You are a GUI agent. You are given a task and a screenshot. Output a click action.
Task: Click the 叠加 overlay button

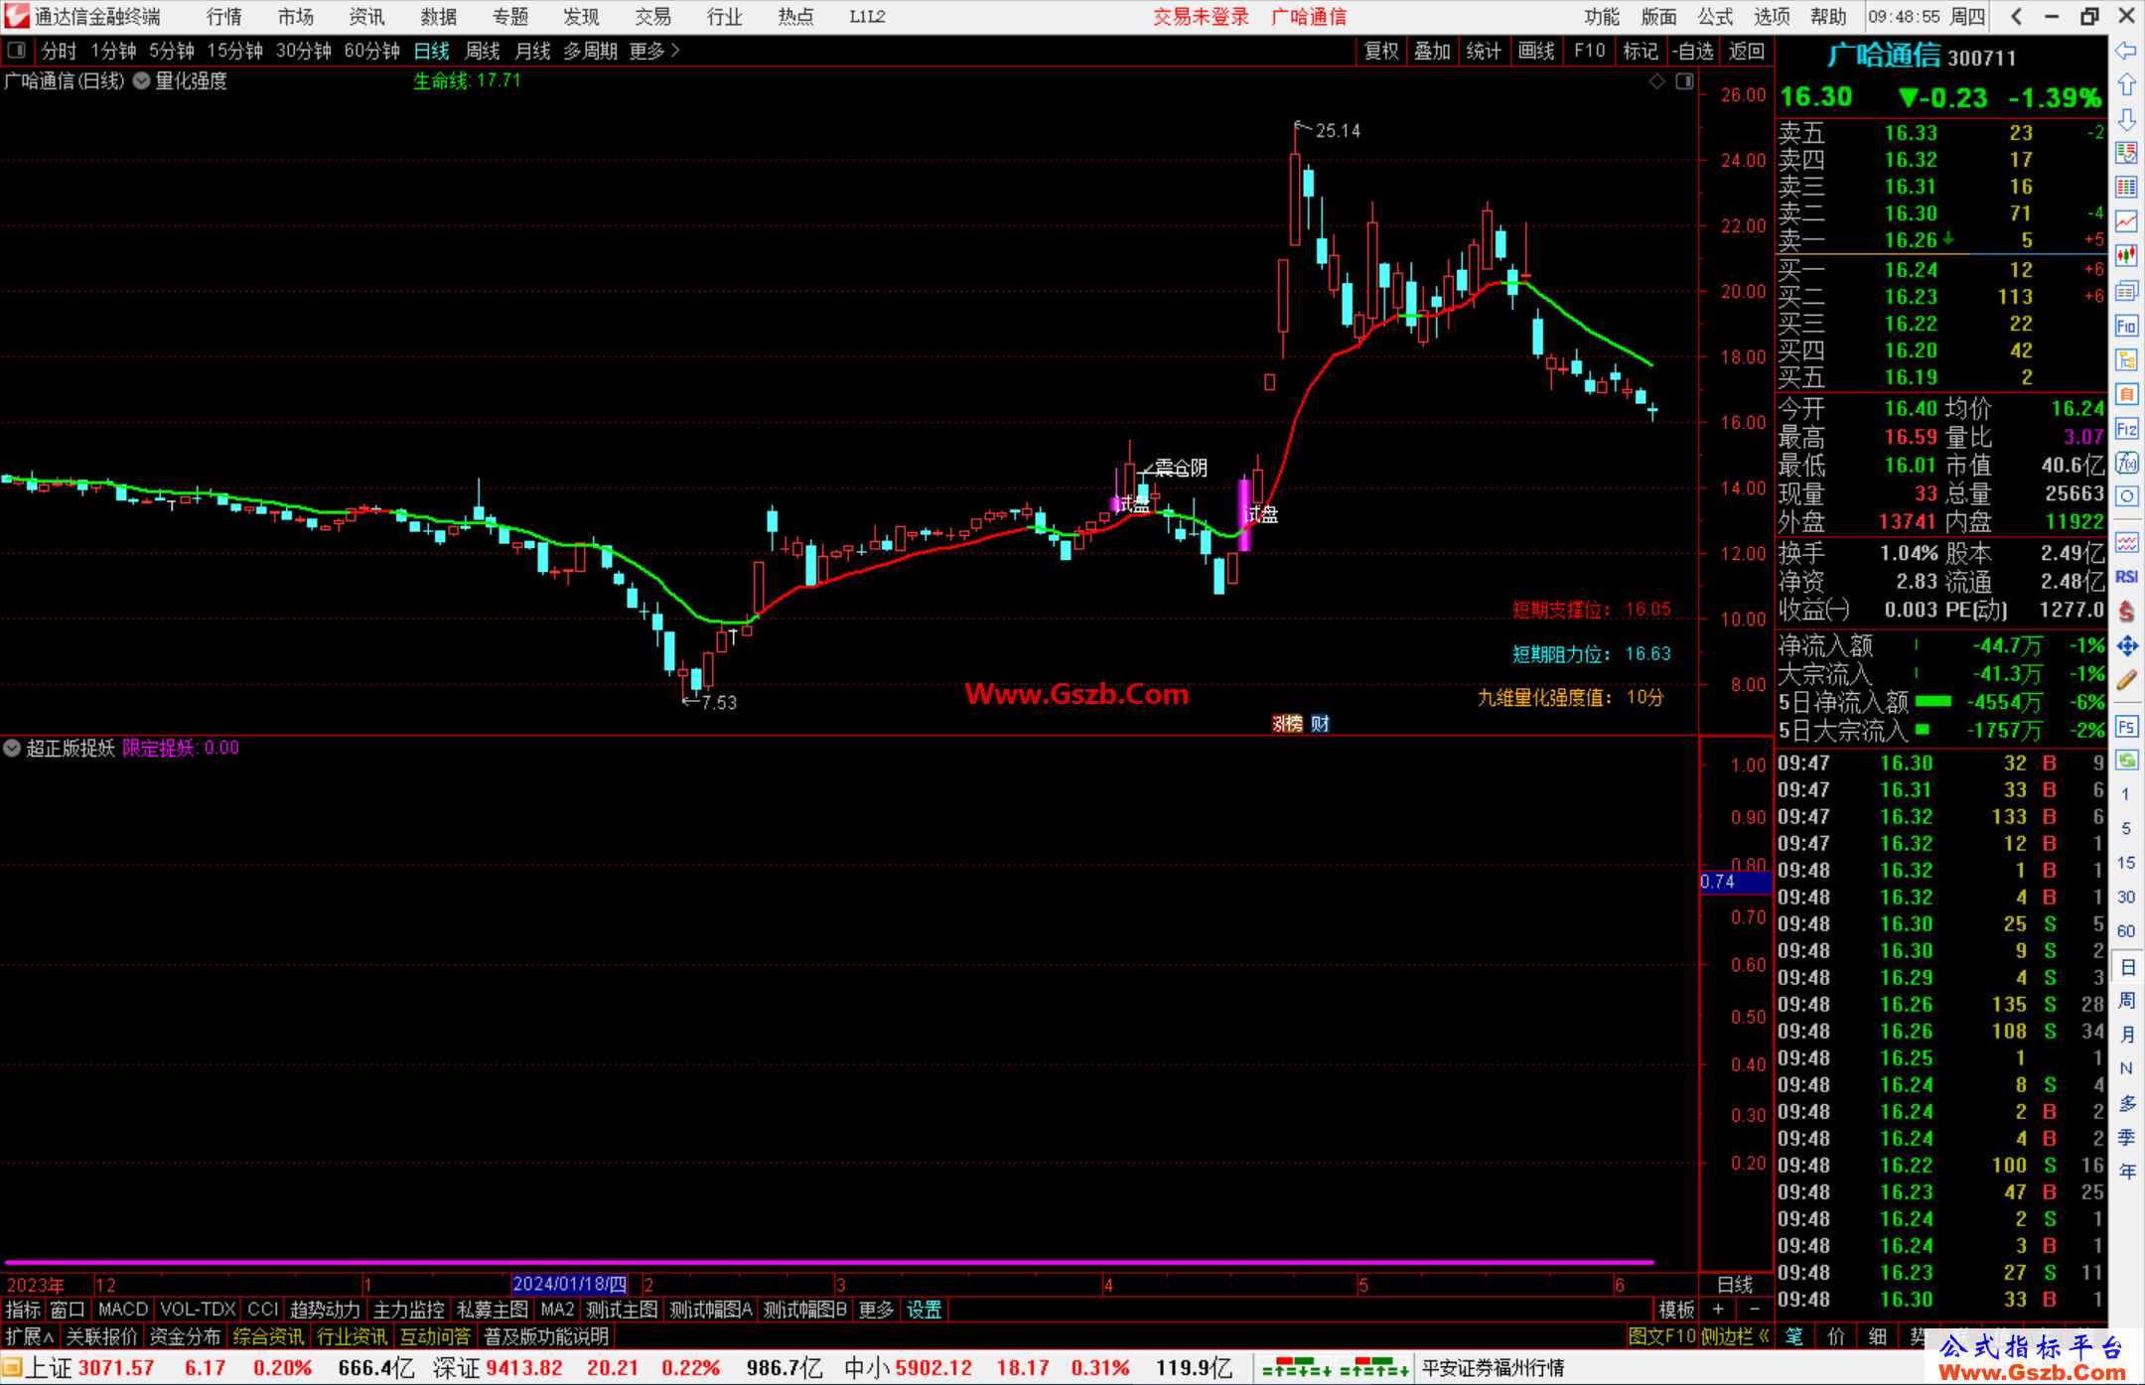1433,51
